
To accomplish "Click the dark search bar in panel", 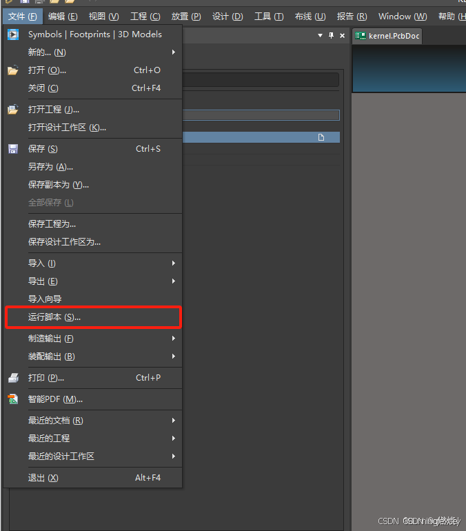I will click(x=261, y=80).
